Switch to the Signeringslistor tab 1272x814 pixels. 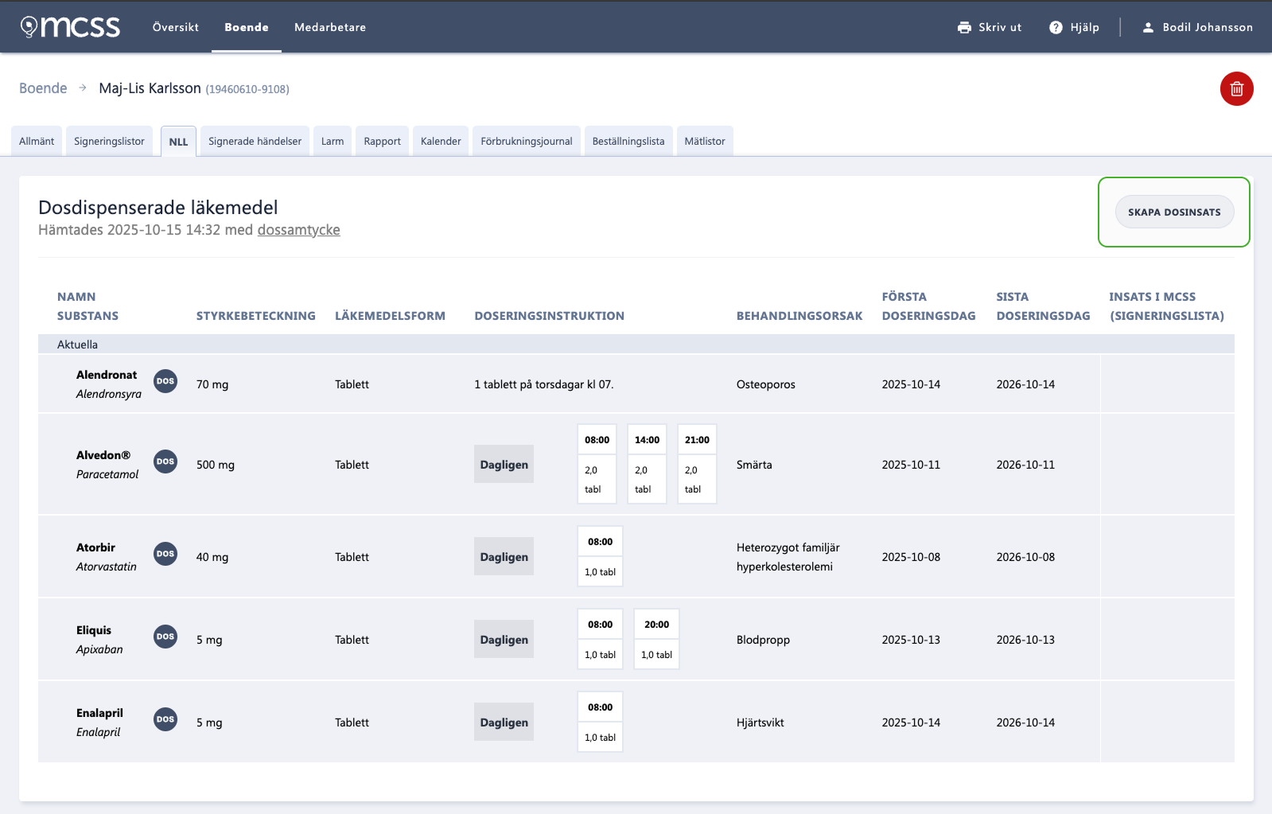[x=109, y=141]
